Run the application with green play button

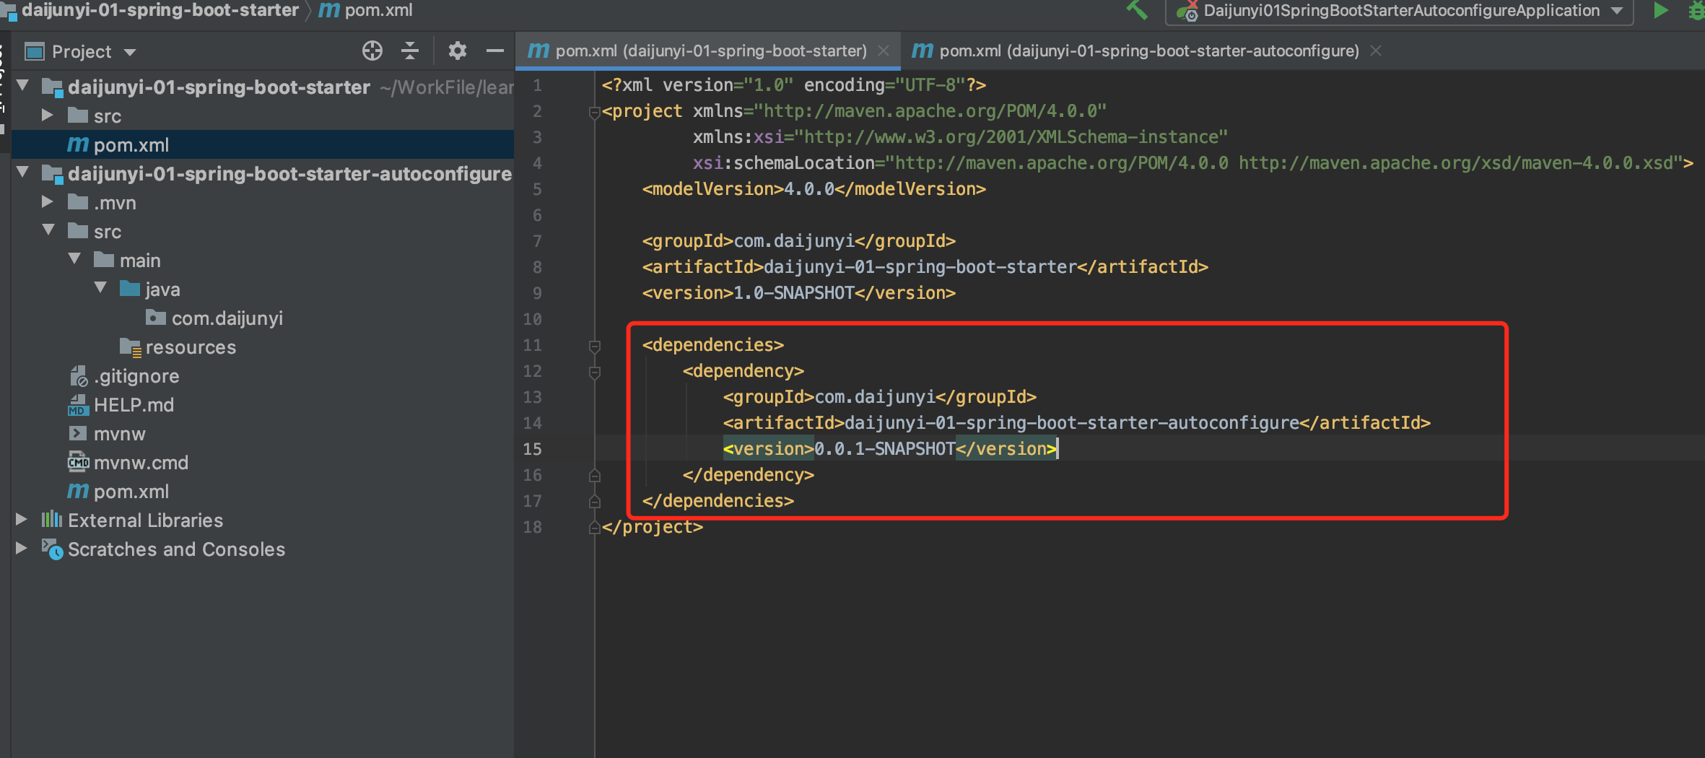(1660, 10)
